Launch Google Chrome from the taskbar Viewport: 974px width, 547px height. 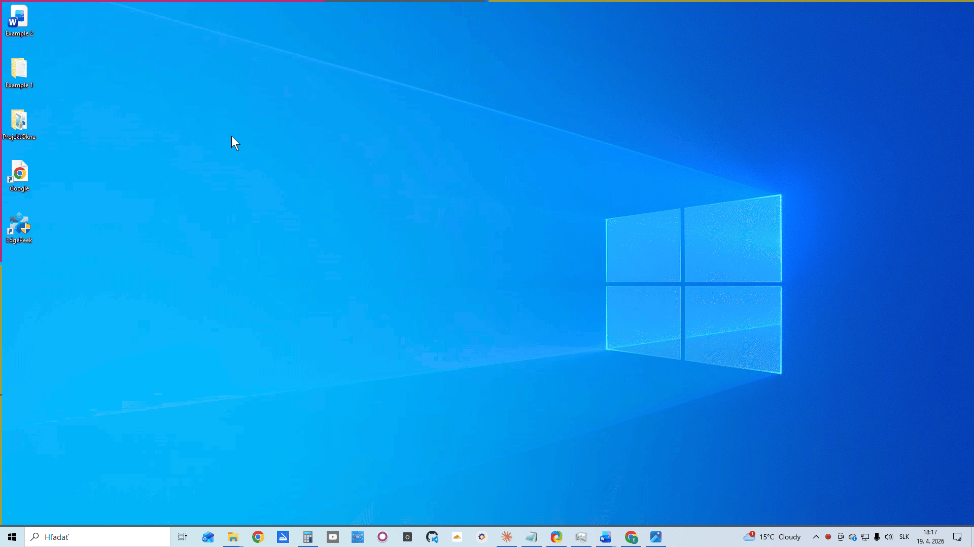click(258, 537)
